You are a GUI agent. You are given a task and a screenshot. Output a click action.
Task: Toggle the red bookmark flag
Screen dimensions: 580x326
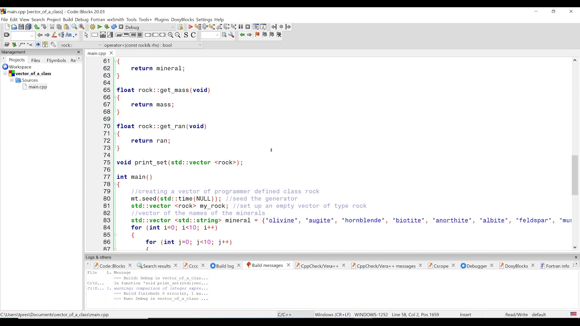[x=257, y=35]
